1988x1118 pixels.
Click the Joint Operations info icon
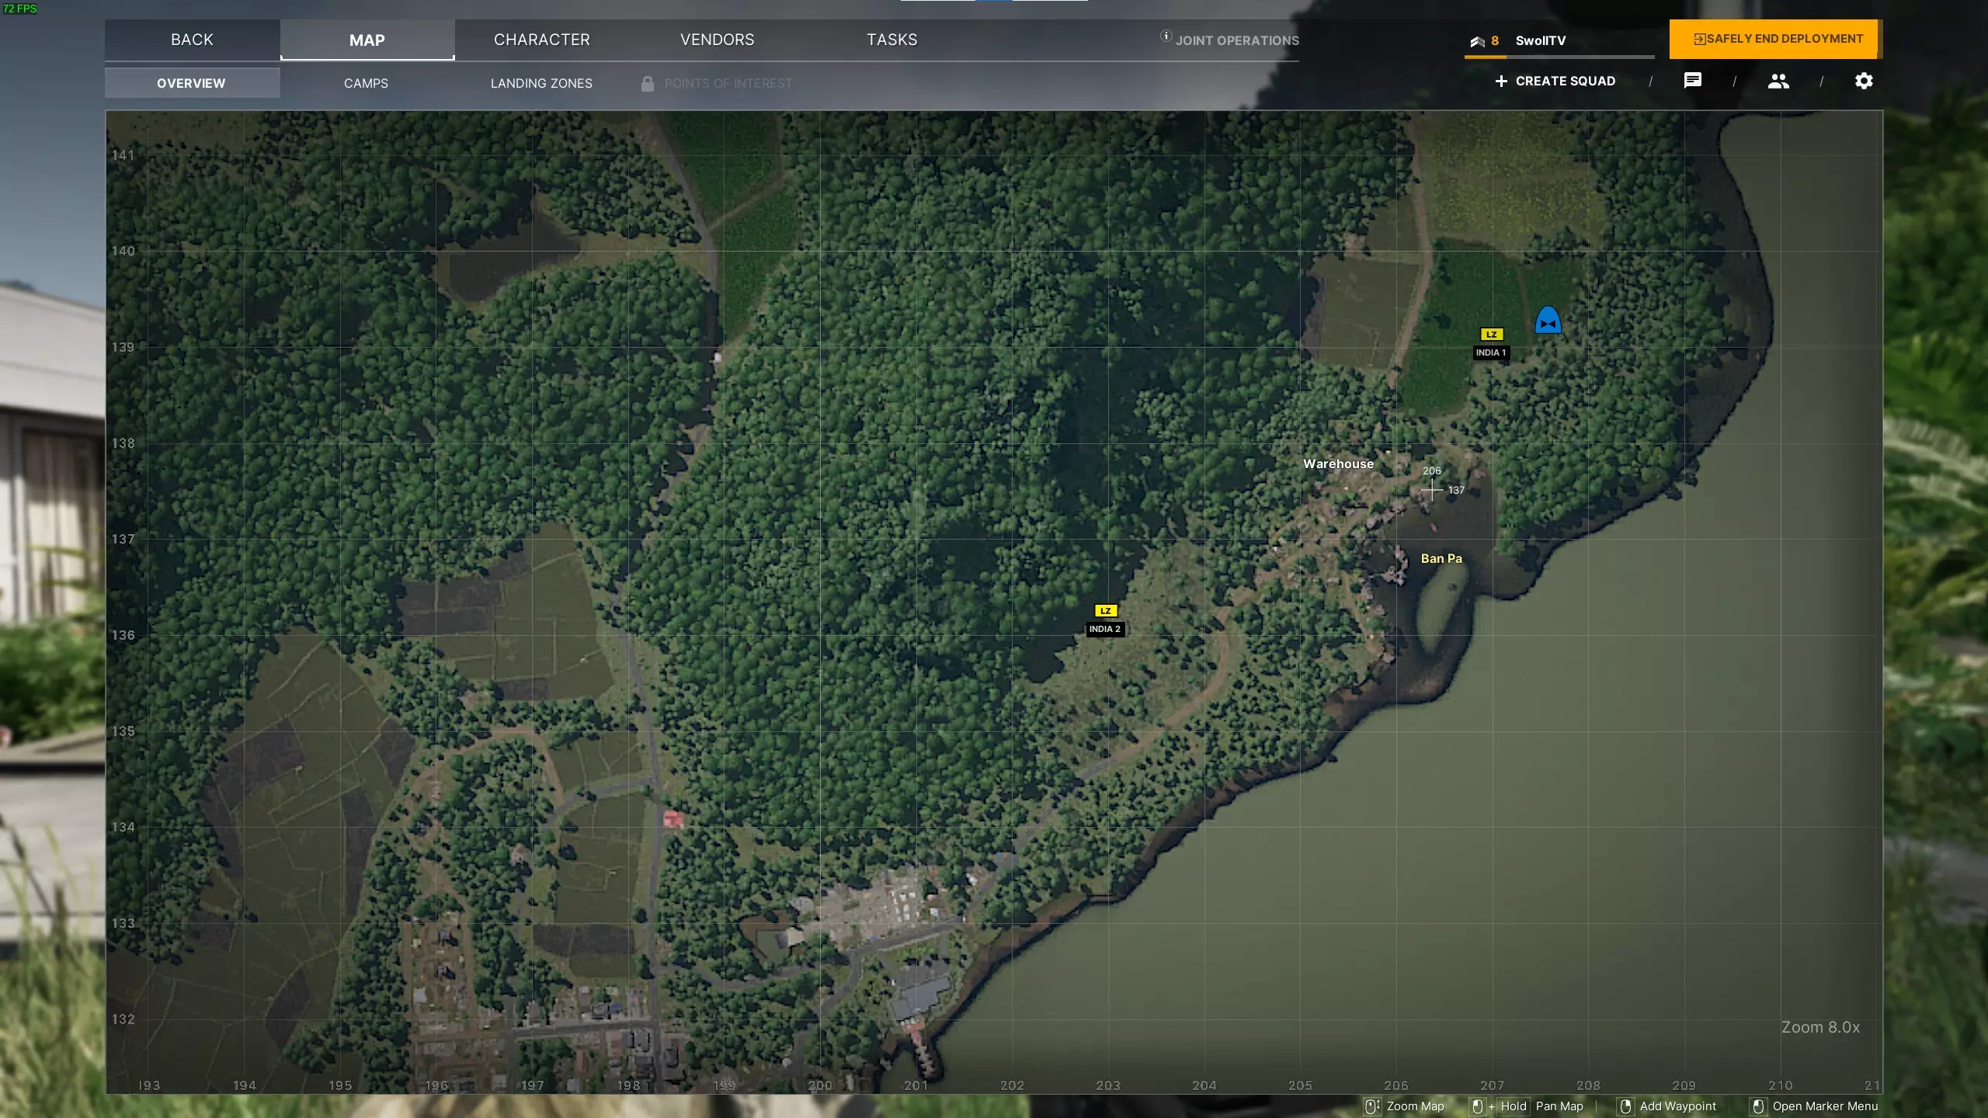click(1166, 36)
